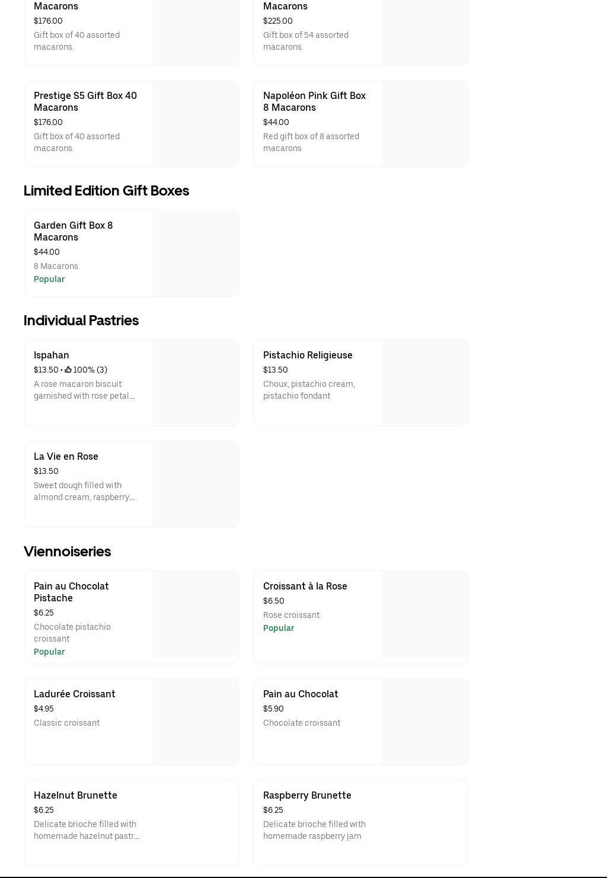Open the Garden Gift Box 8 Macarons item
Viewport: 607px width, 878px height.
click(73, 231)
